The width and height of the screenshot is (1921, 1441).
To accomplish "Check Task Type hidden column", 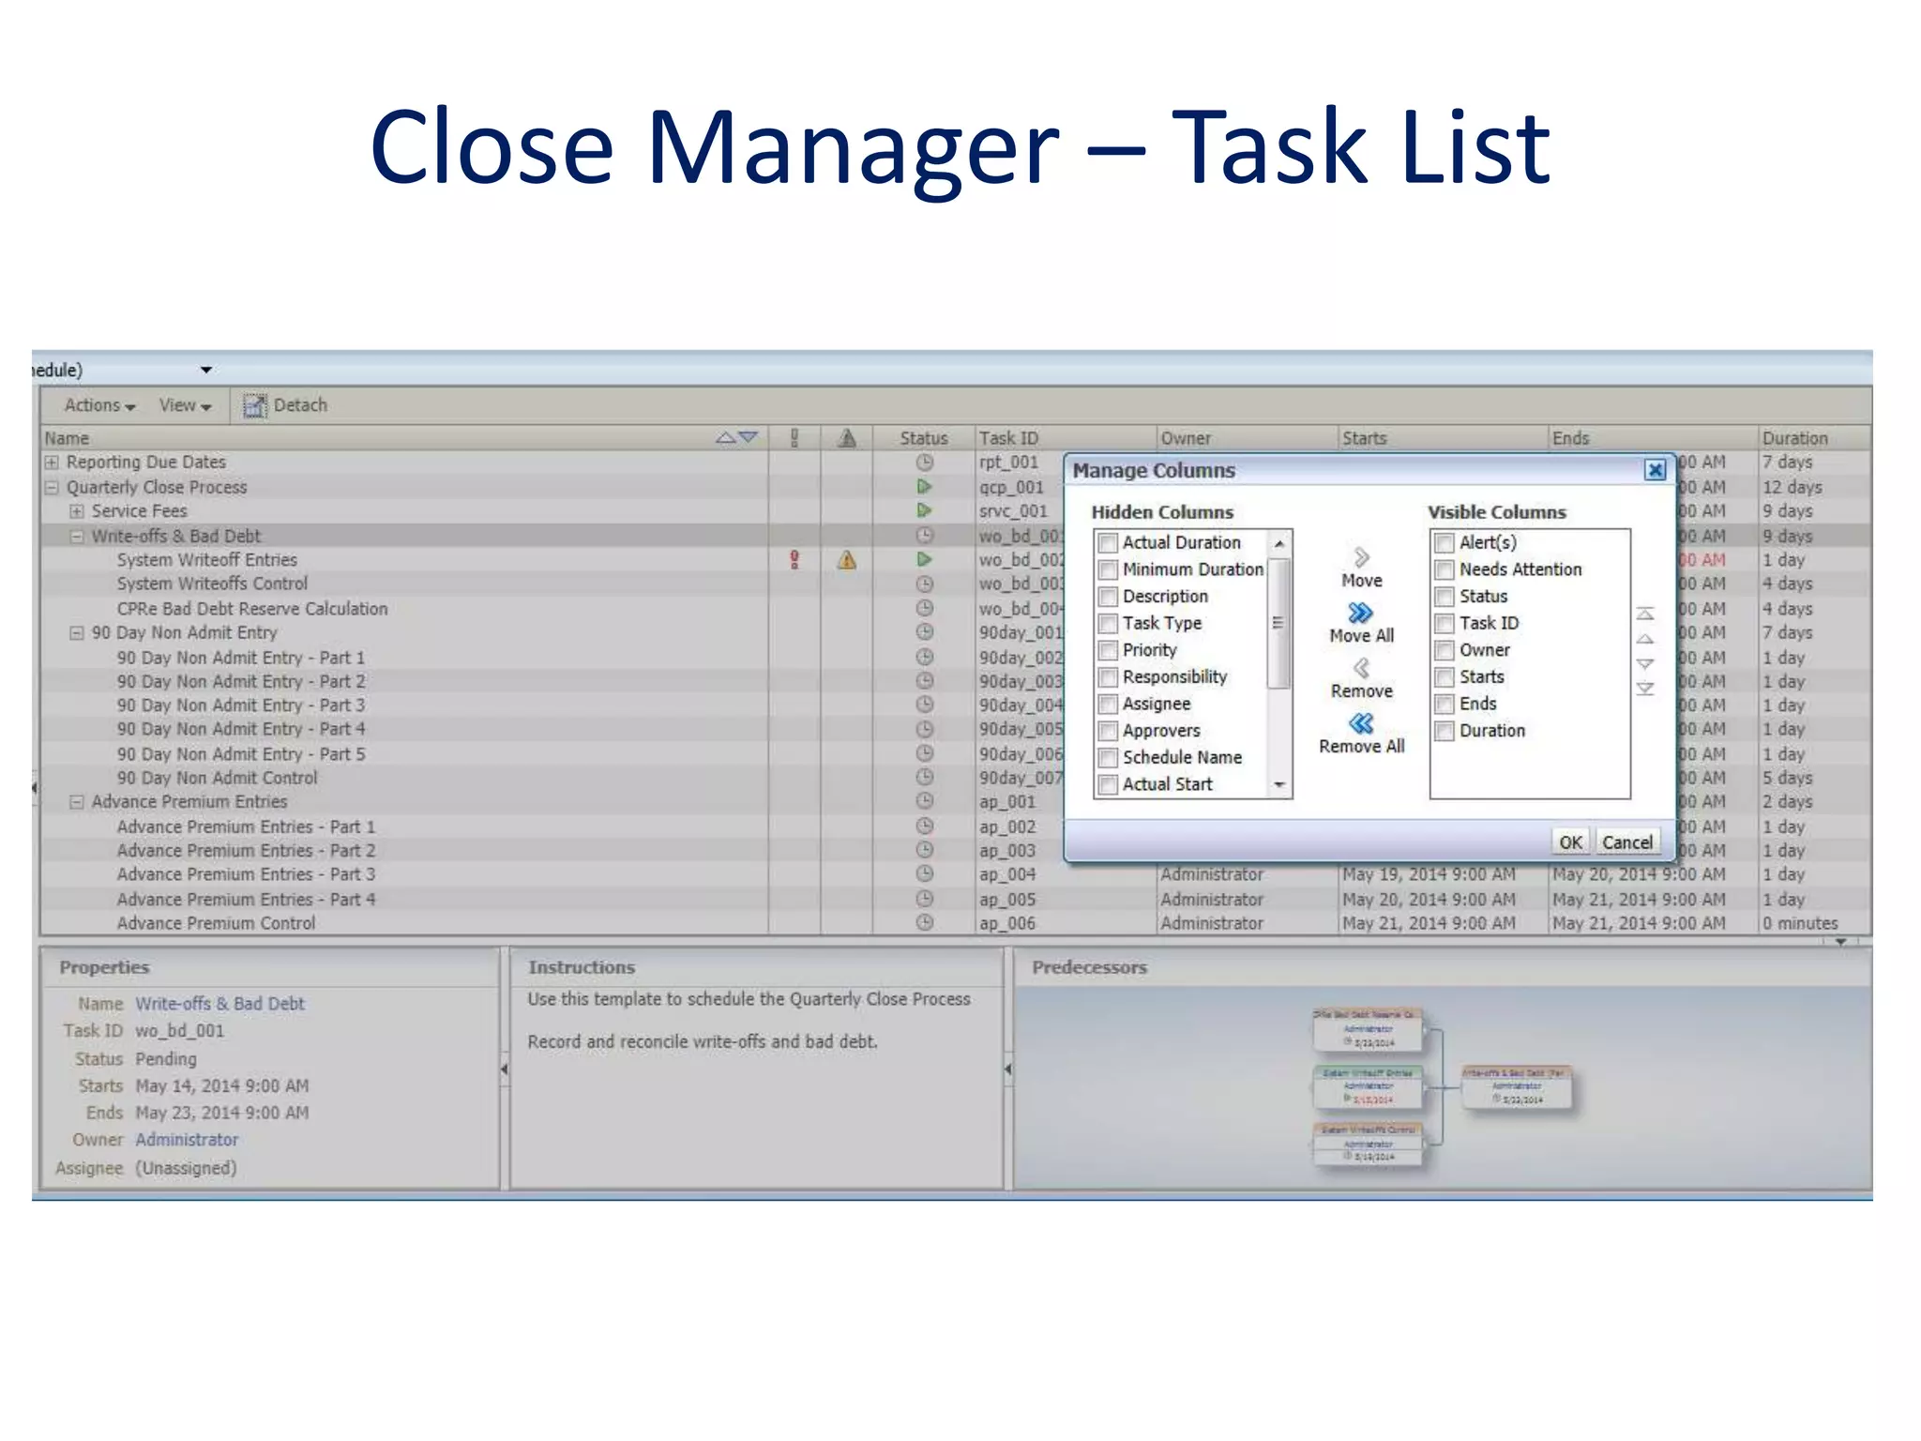I will coord(1108,624).
